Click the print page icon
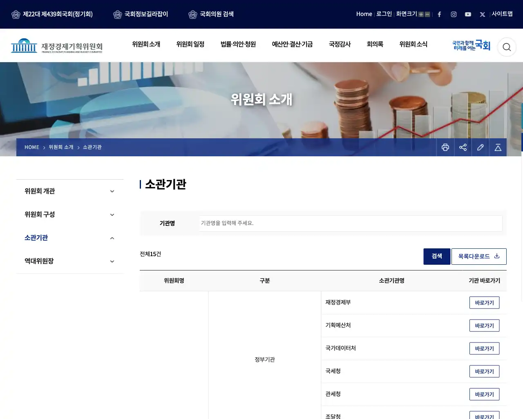Image resolution: width=523 pixels, height=419 pixels. point(445,147)
